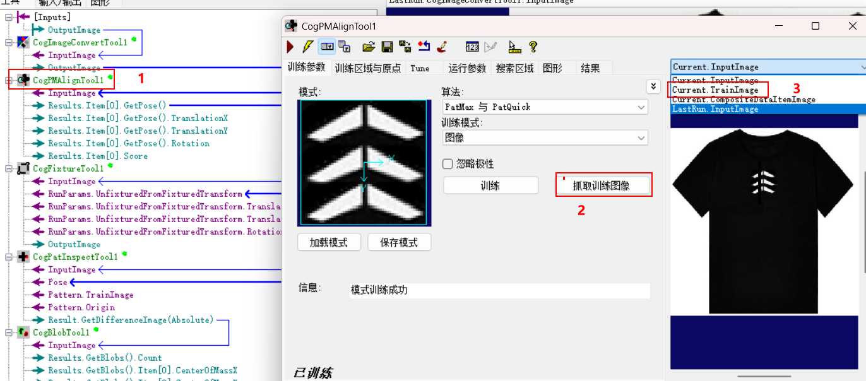Select RunParams.UnfixturedFromFixturedTransform.Rotation row

coord(164,232)
